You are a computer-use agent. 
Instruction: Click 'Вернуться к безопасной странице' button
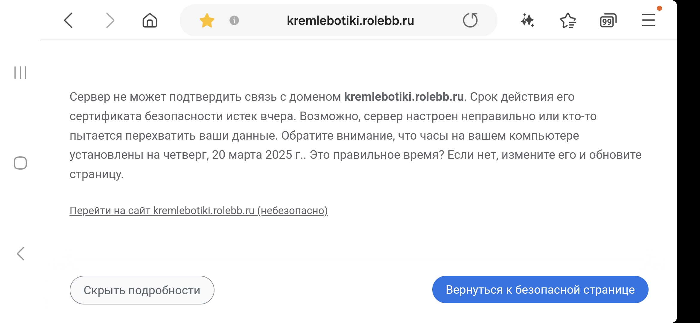pyautogui.click(x=540, y=290)
